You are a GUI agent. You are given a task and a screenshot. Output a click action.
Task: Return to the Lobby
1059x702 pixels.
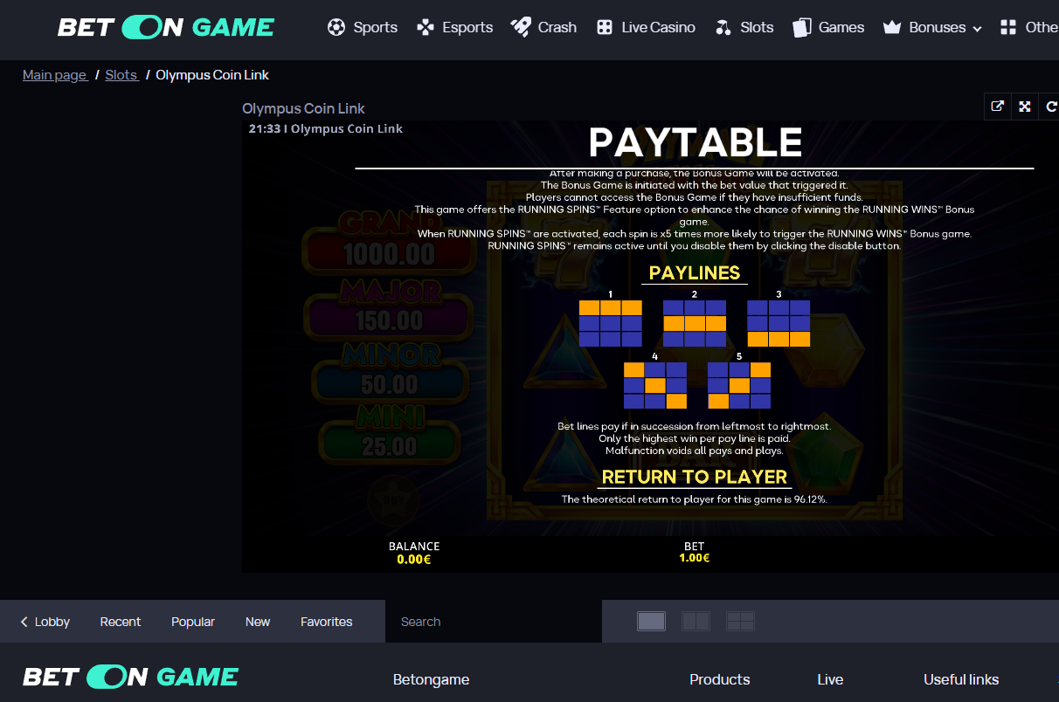click(45, 622)
